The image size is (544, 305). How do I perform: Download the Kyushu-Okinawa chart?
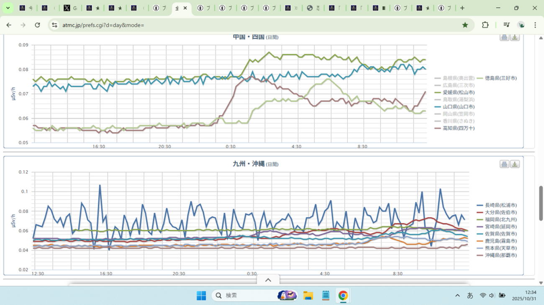(515, 164)
